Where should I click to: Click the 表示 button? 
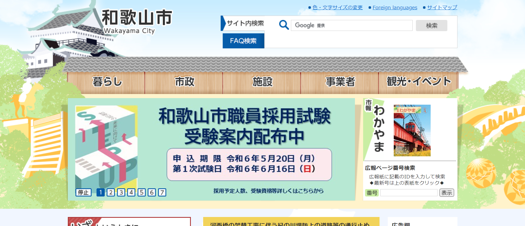point(447,193)
